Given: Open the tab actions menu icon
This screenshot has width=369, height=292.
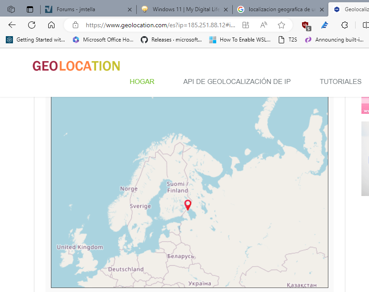Looking at the screenshot, I should click(x=30, y=9).
